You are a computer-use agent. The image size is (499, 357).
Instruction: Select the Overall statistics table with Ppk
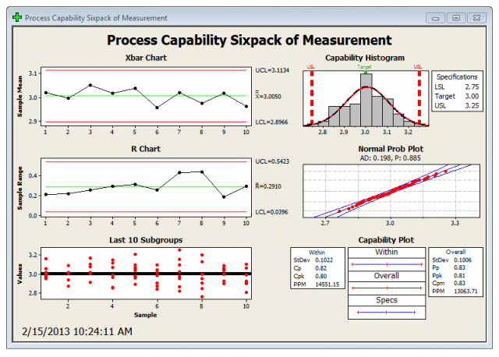click(x=458, y=270)
